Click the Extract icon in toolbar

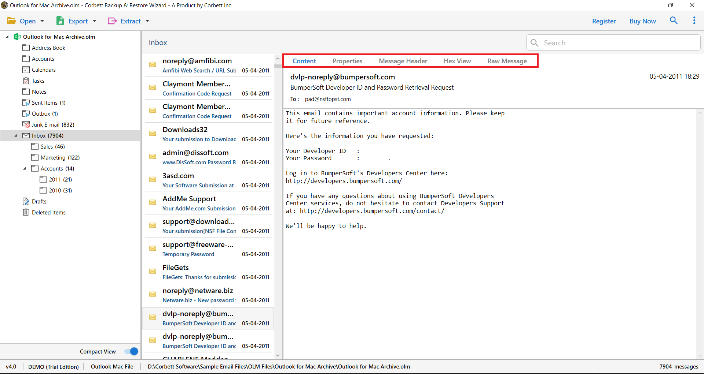[112, 21]
